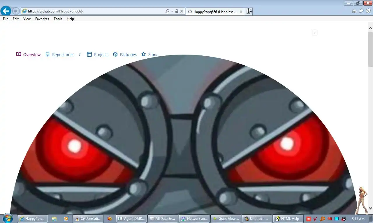The image size is (373, 223).
Task: Switch to C:\Users taskbar window
Action: tap(88, 219)
